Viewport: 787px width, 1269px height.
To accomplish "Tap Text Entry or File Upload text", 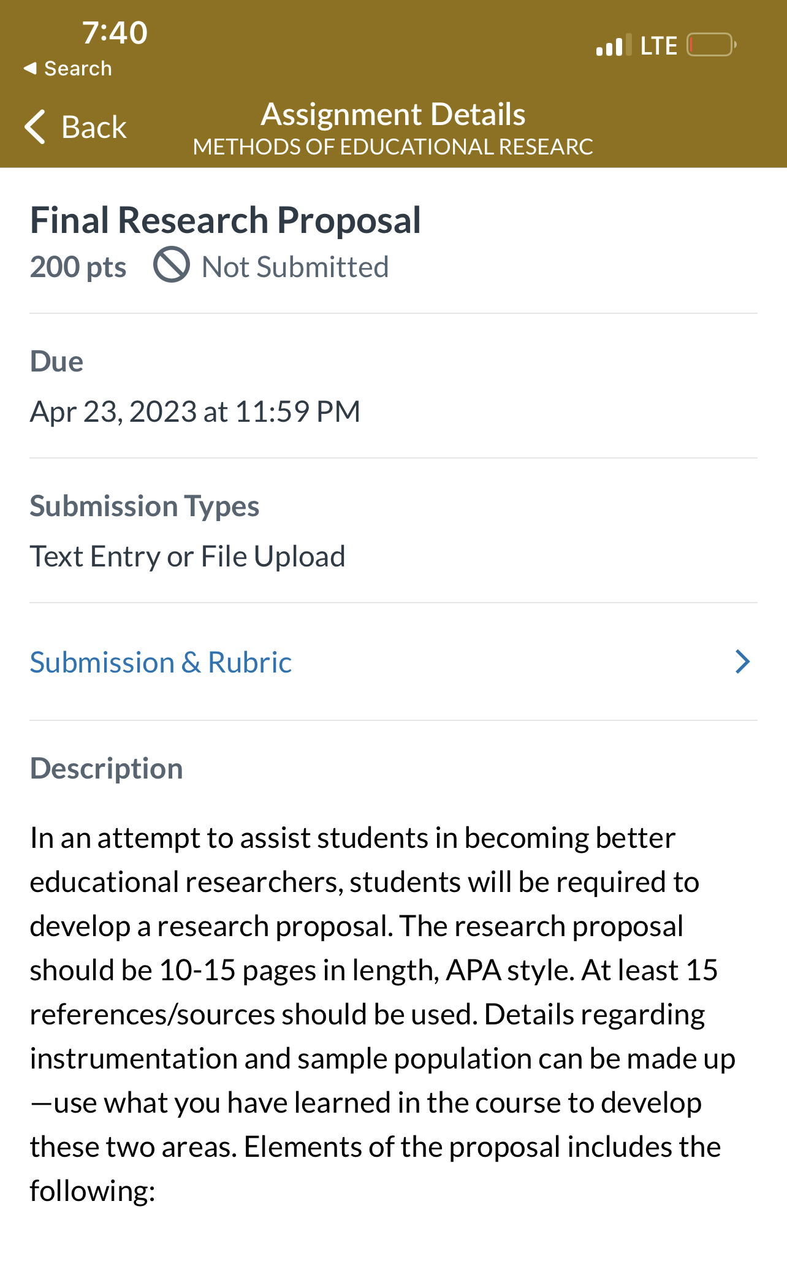I will 188,555.
